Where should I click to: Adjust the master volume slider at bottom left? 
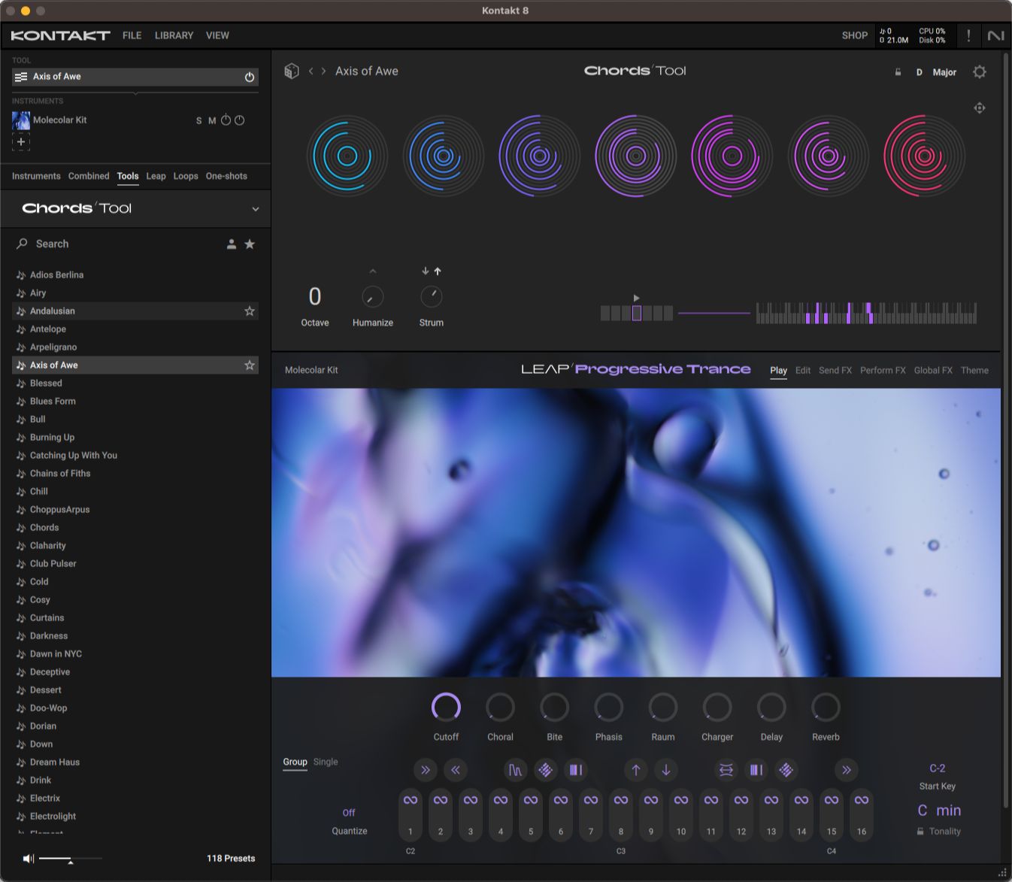pyautogui.click(x=71, y=858)
